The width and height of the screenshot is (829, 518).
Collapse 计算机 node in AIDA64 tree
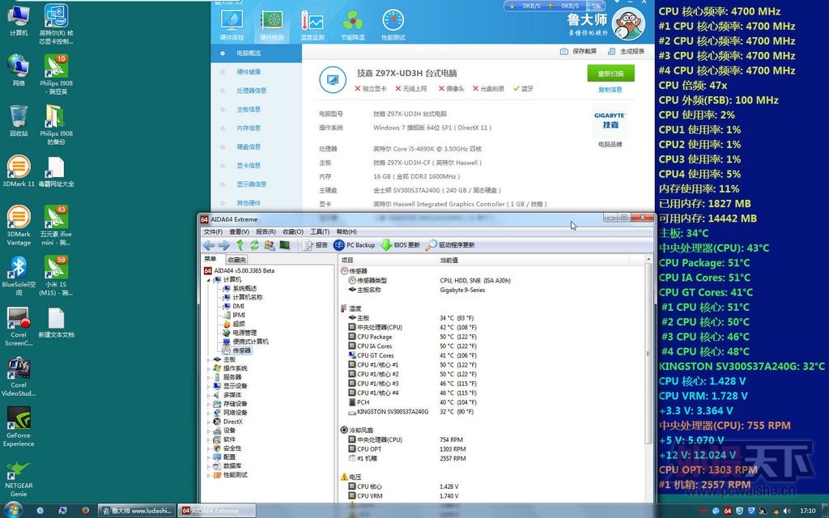tap(209, 279)
